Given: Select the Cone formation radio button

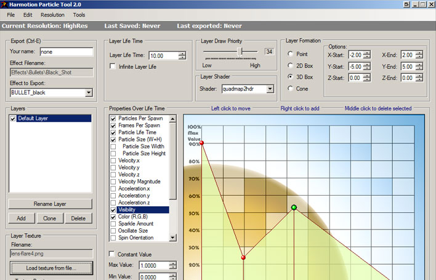Looking at the screenshot, I should tap(290, 89).
